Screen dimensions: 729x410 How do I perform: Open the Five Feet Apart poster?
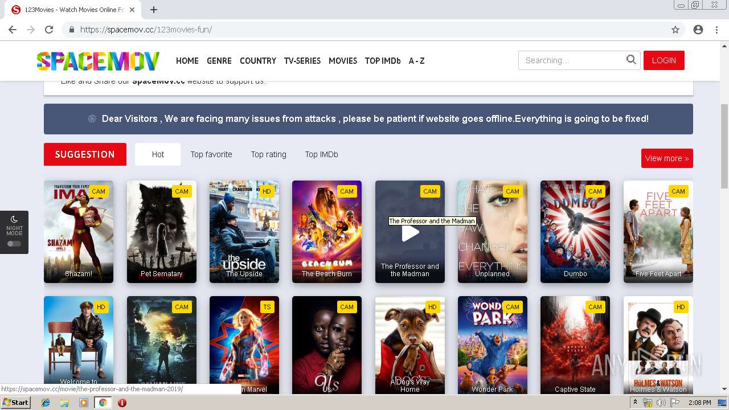click(x=658, y=232)
